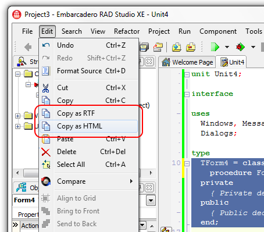Click Add File to Project icon
264x232 pixels.
176,47
